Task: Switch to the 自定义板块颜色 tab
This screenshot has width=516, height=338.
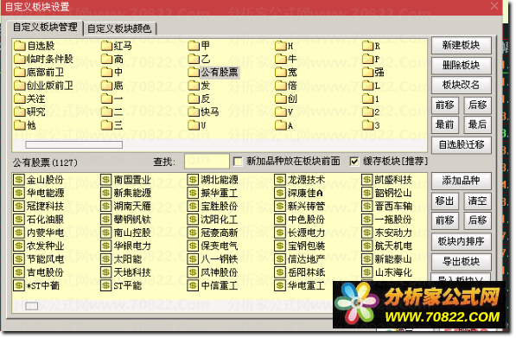Action: click(x=119, y=29)
